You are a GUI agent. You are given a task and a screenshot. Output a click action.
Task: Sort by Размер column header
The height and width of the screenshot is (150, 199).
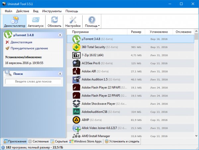136,32
